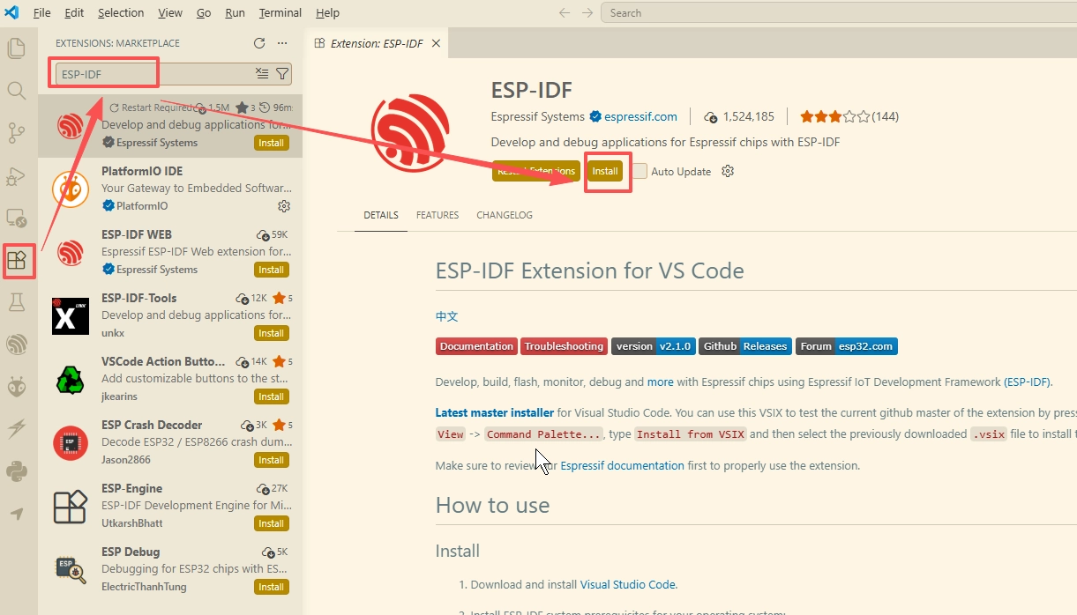Open the Visual Studio Code download link

pos(627,584)
